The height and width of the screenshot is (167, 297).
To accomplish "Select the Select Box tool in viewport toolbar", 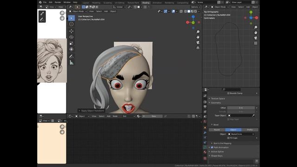I will click(71, 18).
